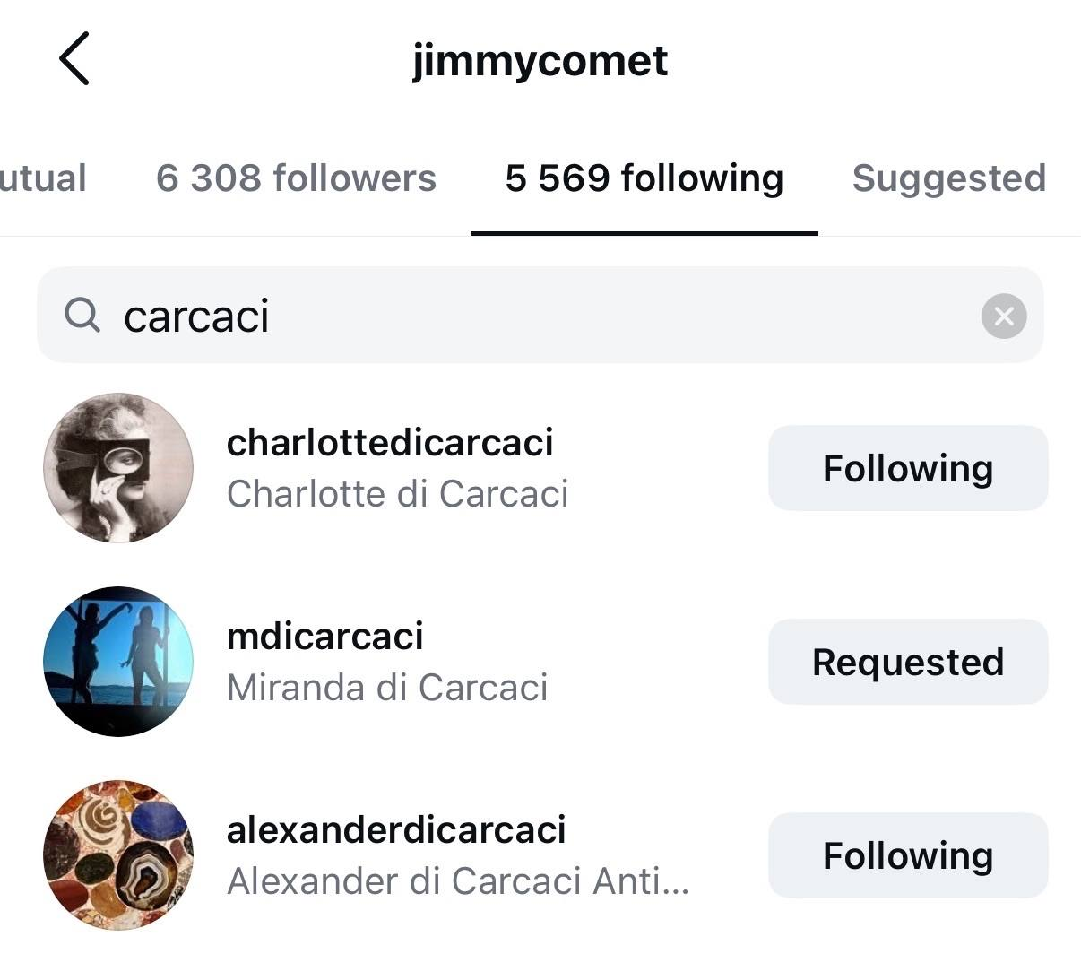Click the Charlotte di Carcaci display name
Viewport: 1081px width, 954px height.
tap(397, 494)
